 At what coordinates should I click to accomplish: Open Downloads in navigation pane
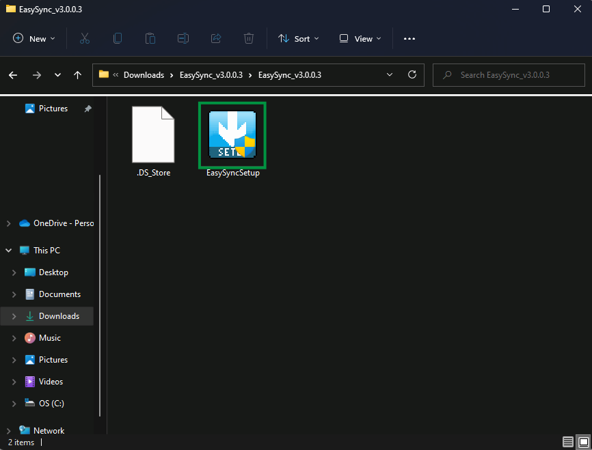pyautogui.click(x=52, y=316)
